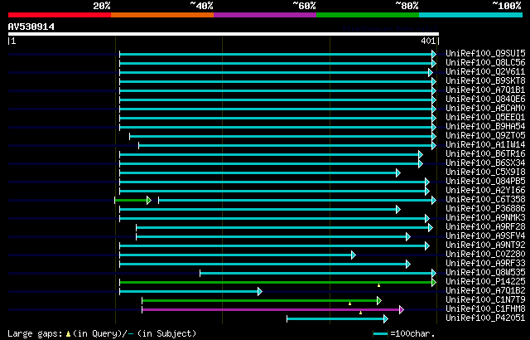
Task: Click the UniRef100_B6SX34 label
Action: (485, 163)
